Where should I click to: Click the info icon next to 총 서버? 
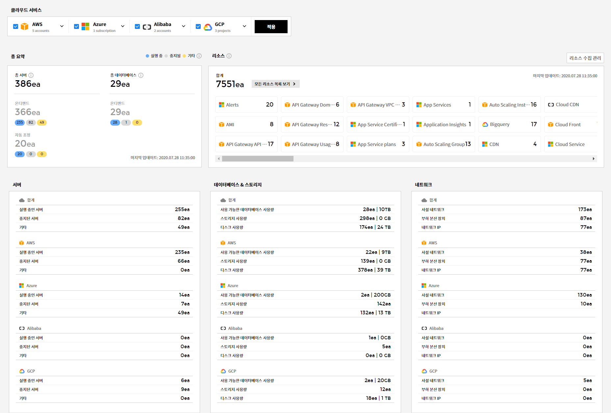(x=31, y=75)
